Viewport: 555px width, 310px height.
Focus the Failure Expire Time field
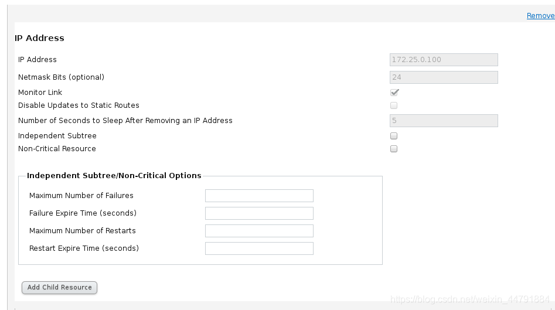[259, 213]
